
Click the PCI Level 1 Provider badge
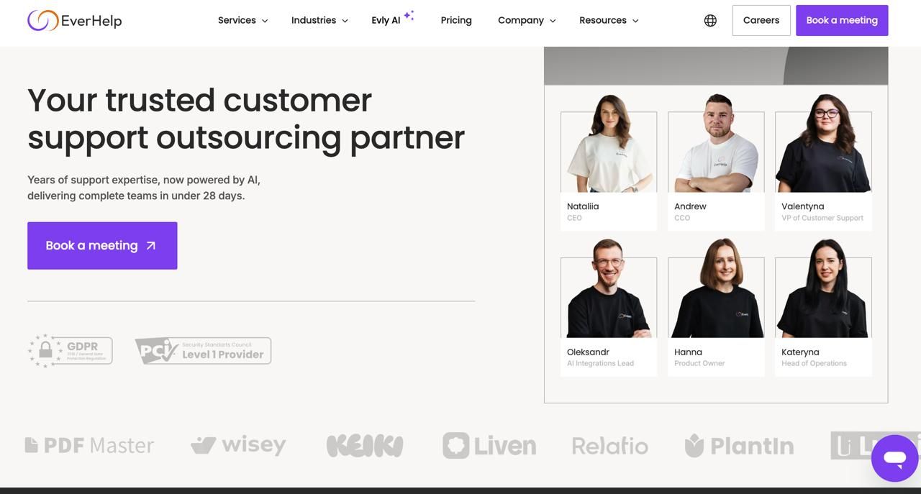tap(203, 351)
